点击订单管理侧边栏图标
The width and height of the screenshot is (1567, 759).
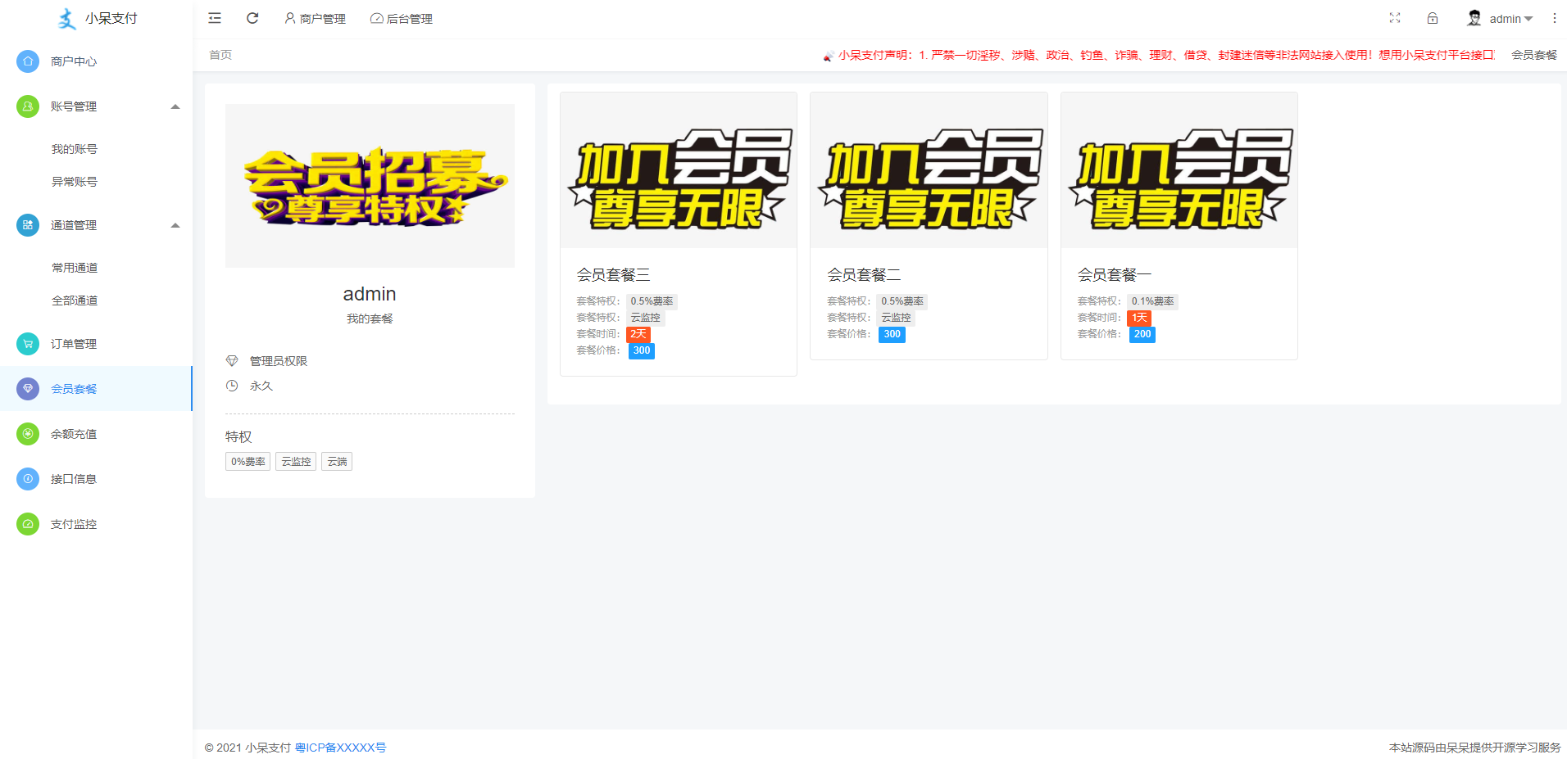coord(27,344)
